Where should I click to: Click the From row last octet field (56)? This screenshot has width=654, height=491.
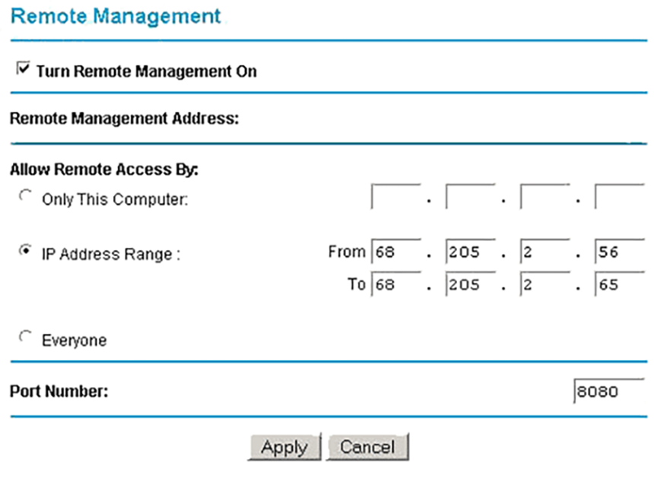[x=619, y=252]
